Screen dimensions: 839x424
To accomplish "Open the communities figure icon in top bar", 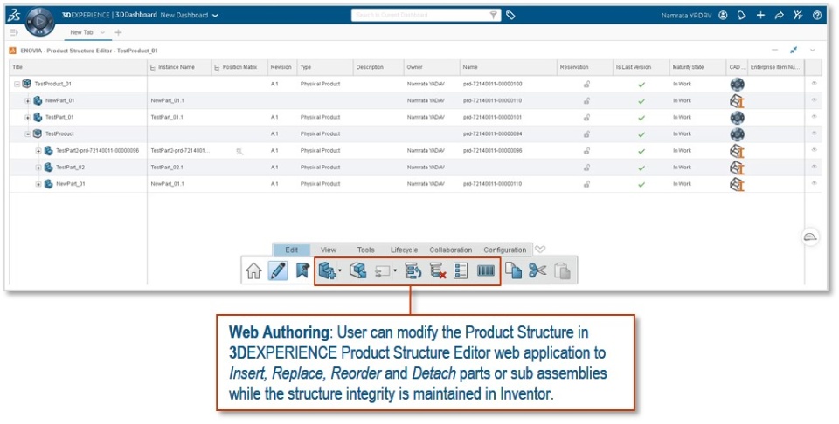I will (798, 16).
